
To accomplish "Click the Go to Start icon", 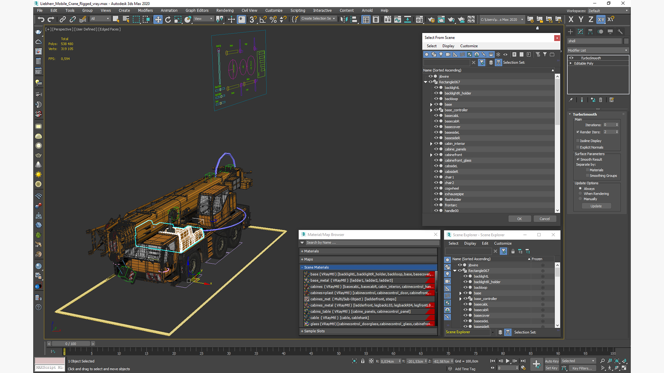I will [492, 361].
